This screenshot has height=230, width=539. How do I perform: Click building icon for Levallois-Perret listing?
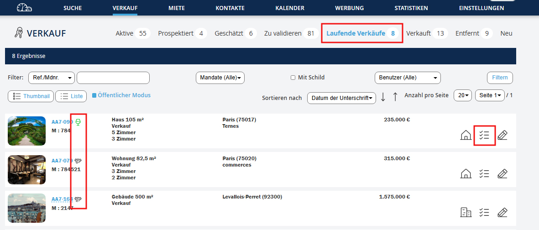[466, 212]
